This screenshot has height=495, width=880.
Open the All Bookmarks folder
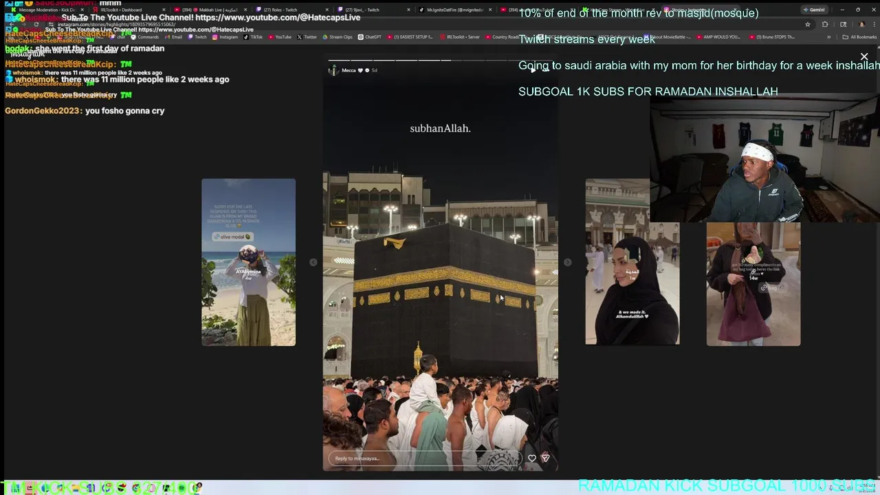[x=860, y=37]
